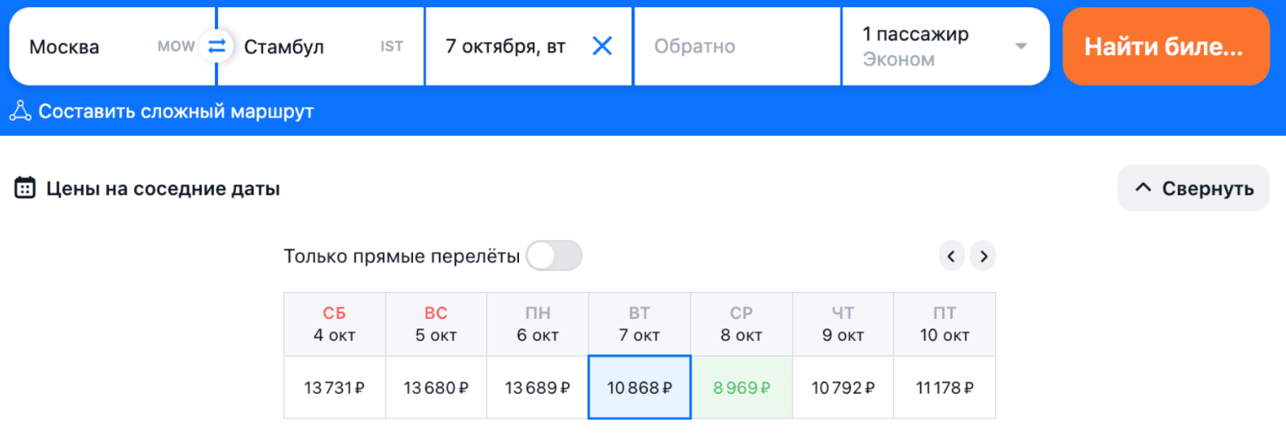Show next dates with right arrow
This screenshot has width=1286, height=442.
pyautogui.click(x=983, y=256)
